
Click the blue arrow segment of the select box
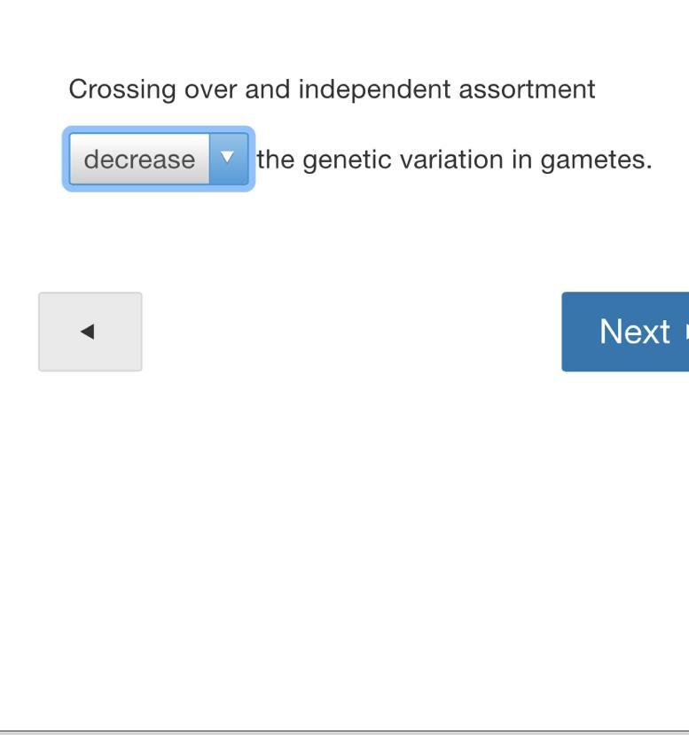click(229, 159)
